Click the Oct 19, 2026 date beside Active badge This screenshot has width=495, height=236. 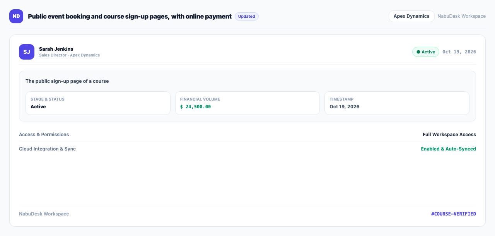tap(459, 52)
